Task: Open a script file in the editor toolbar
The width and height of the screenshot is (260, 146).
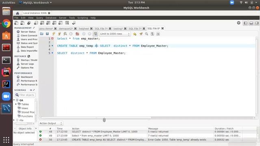Action: click(41, 34)
